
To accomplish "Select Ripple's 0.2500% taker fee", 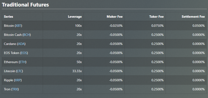I will pyautogui.click(x=157, y=80).
